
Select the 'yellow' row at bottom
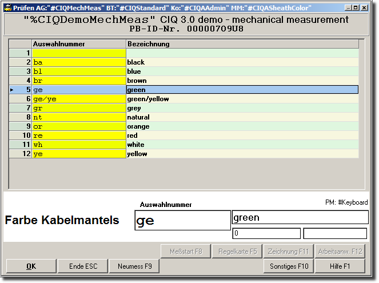tap(242, 154)
